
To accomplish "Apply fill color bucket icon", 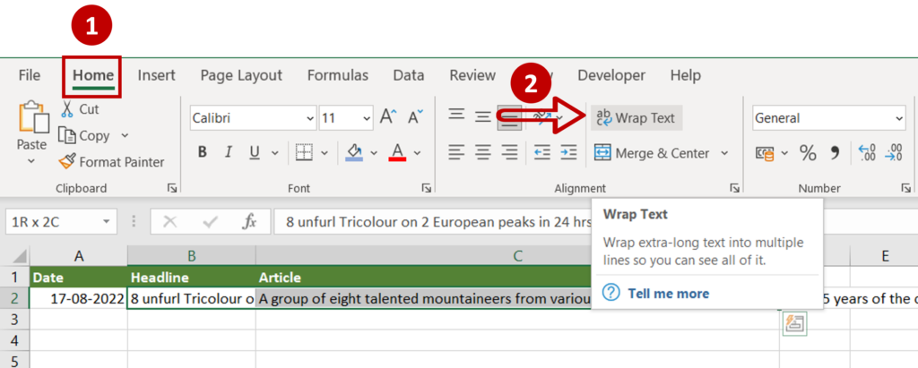I will point(353,153).
